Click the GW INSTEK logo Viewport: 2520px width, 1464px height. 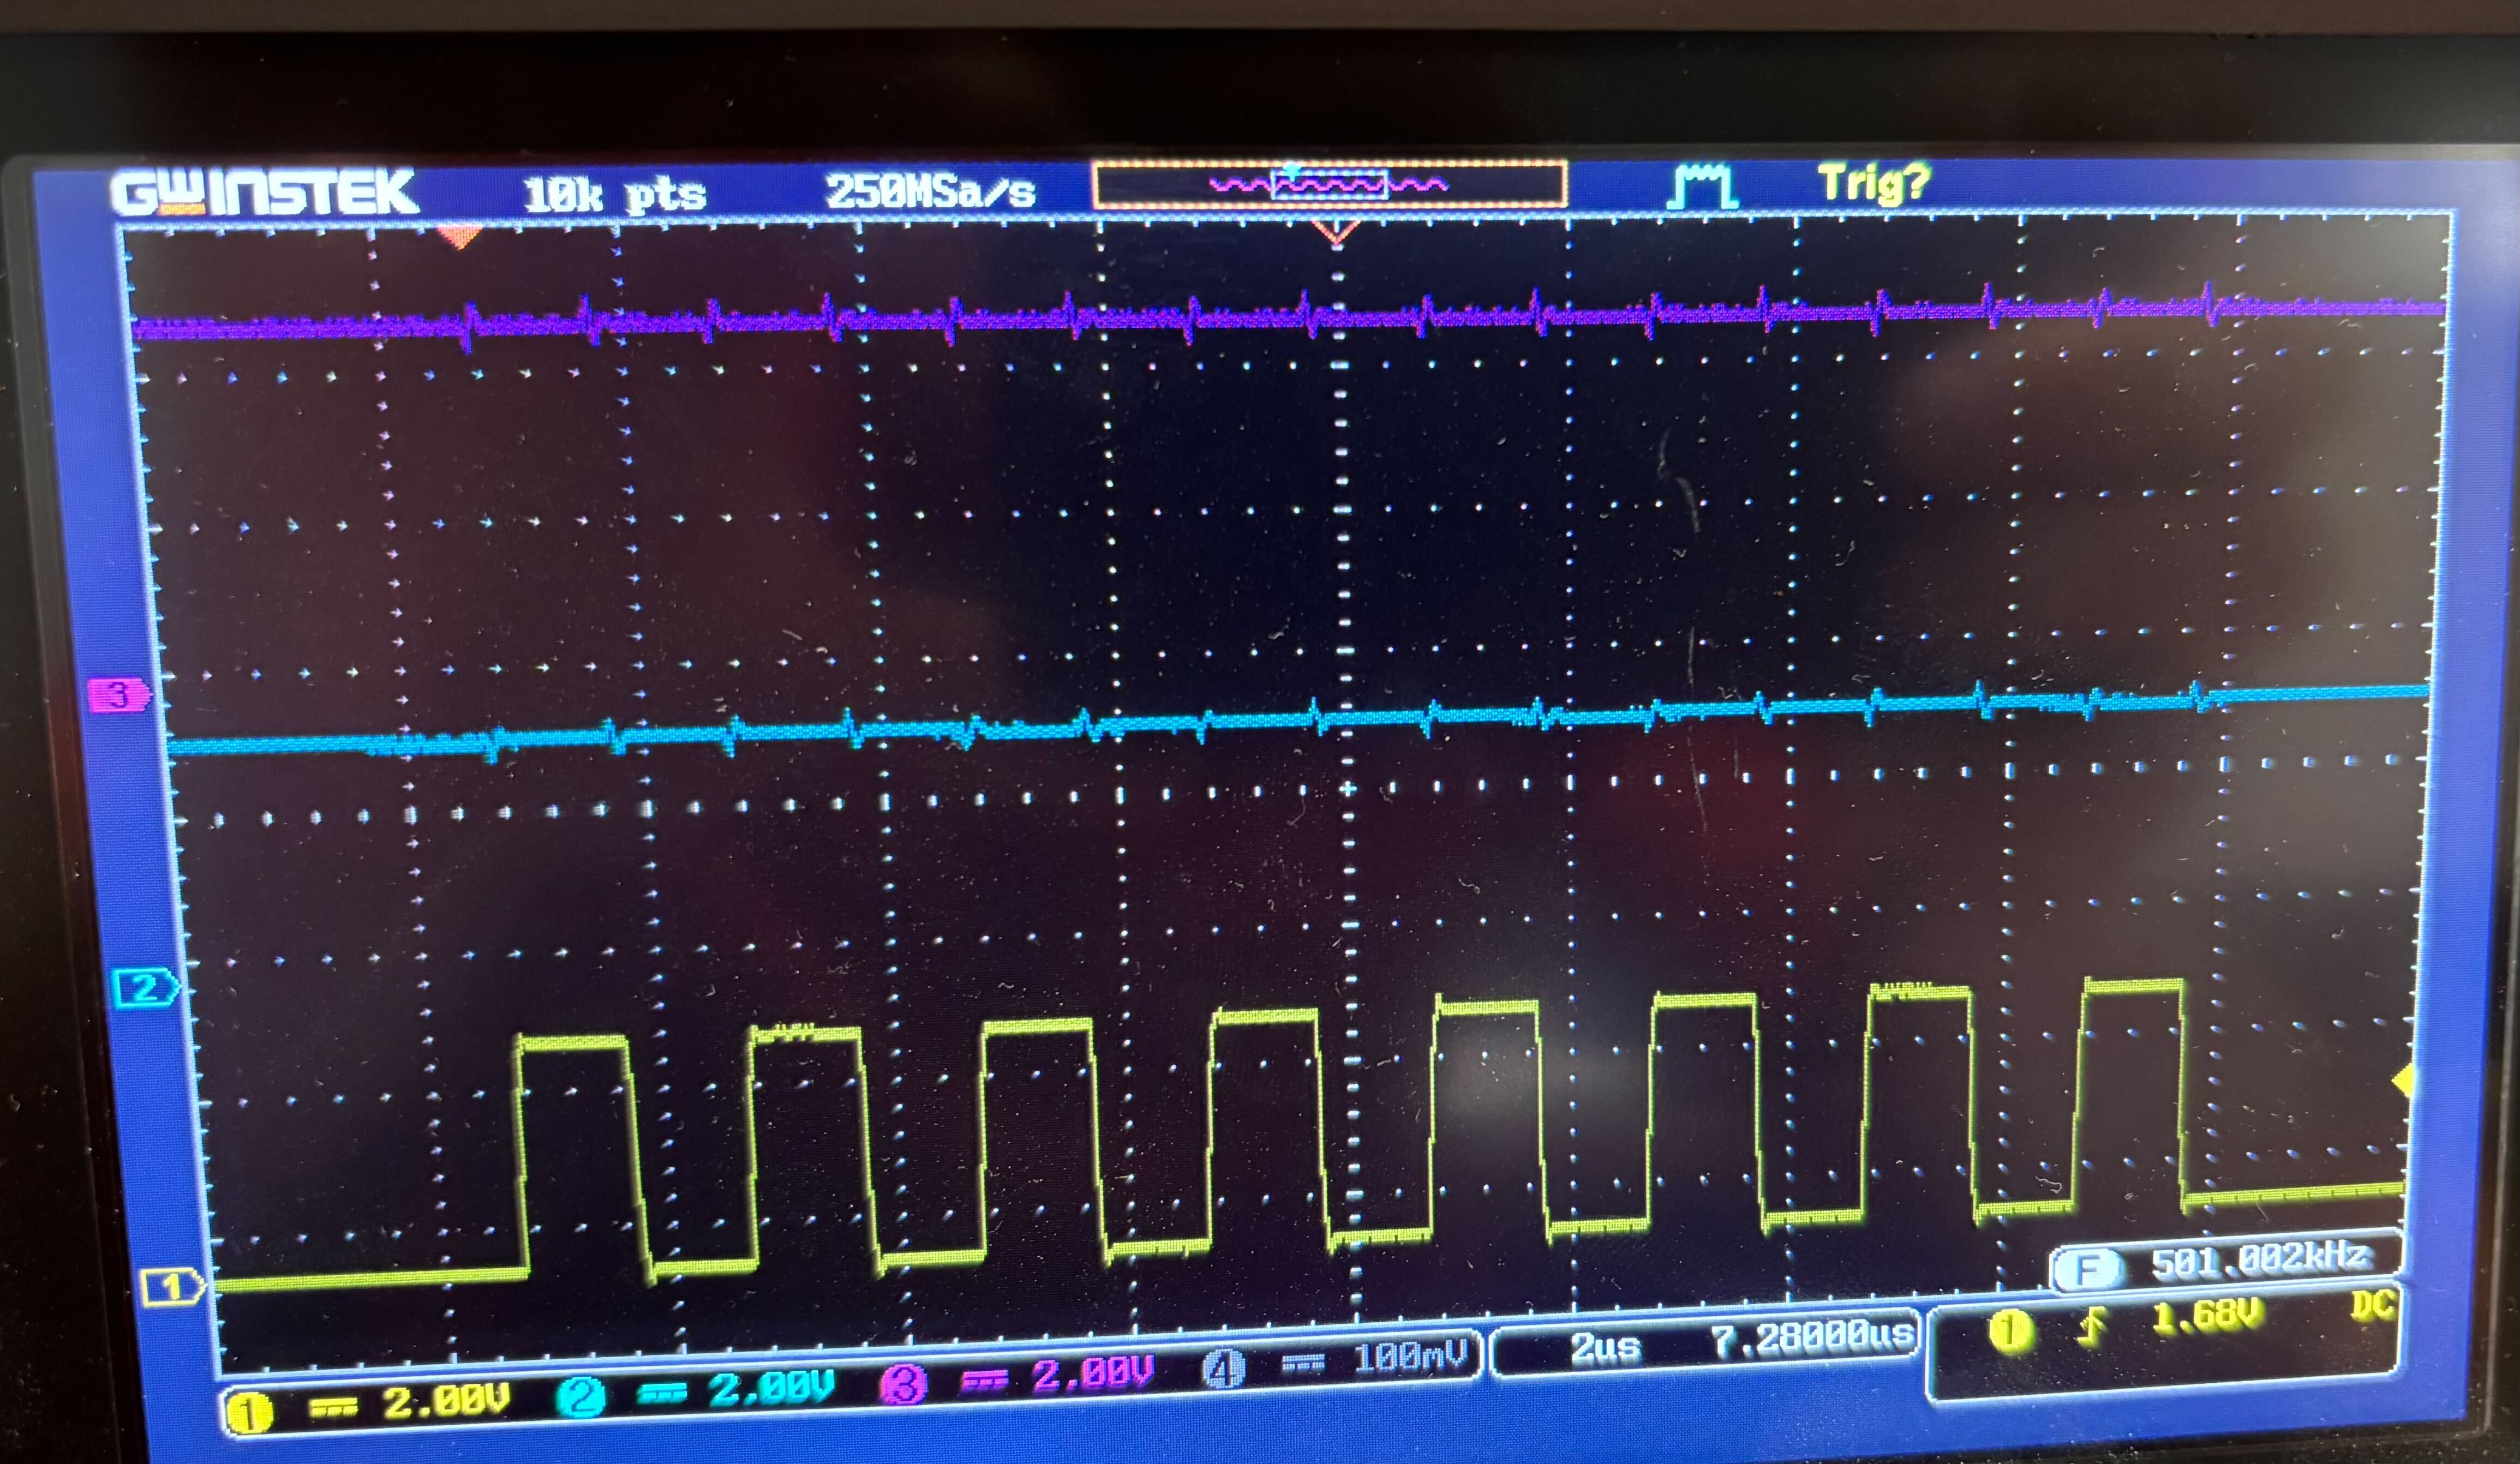click(x=264, y=192)
